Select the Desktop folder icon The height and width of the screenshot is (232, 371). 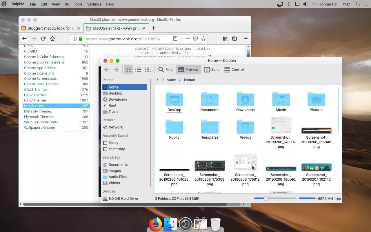174,99
